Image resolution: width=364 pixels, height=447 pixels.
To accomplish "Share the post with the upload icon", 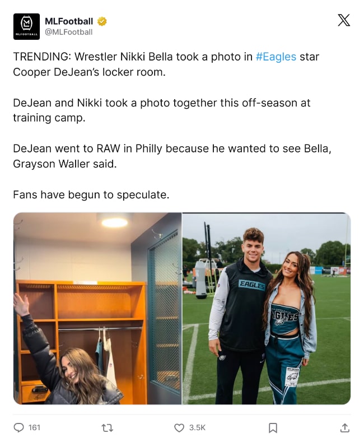I will (344, 427).
